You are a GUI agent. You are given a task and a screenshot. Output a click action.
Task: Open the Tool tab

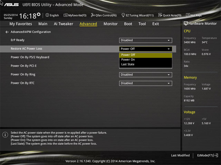pyautogui.click(x=142, y=24)
